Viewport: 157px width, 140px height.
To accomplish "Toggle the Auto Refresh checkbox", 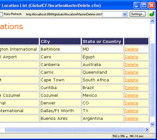I will pos(1,14).
